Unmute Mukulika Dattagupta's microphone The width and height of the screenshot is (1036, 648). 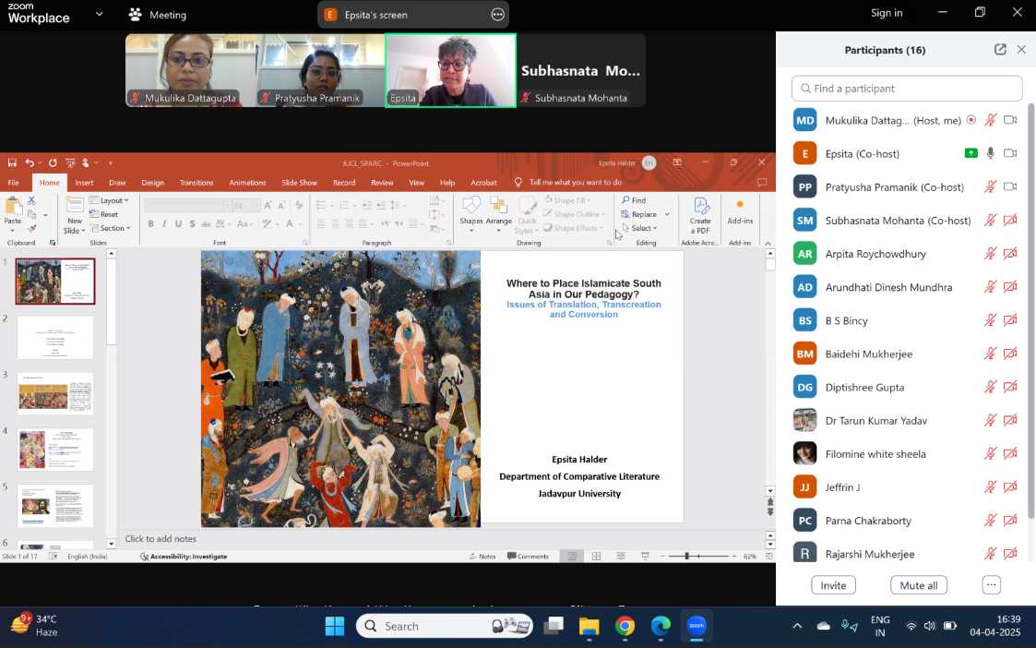(991, 120)
